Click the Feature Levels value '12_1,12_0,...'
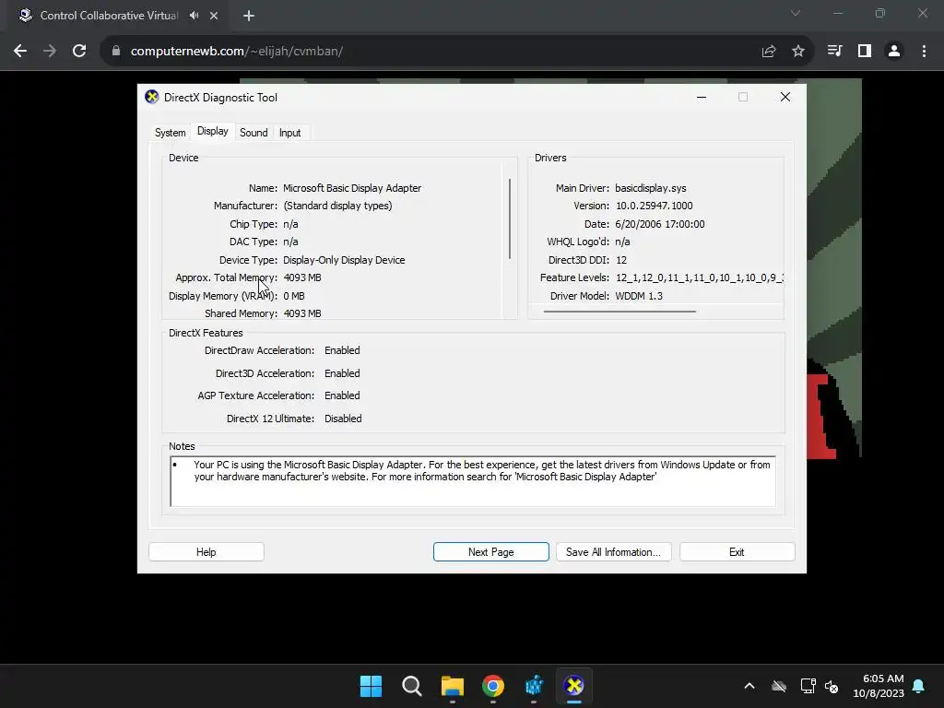 (x=700, y=277)
